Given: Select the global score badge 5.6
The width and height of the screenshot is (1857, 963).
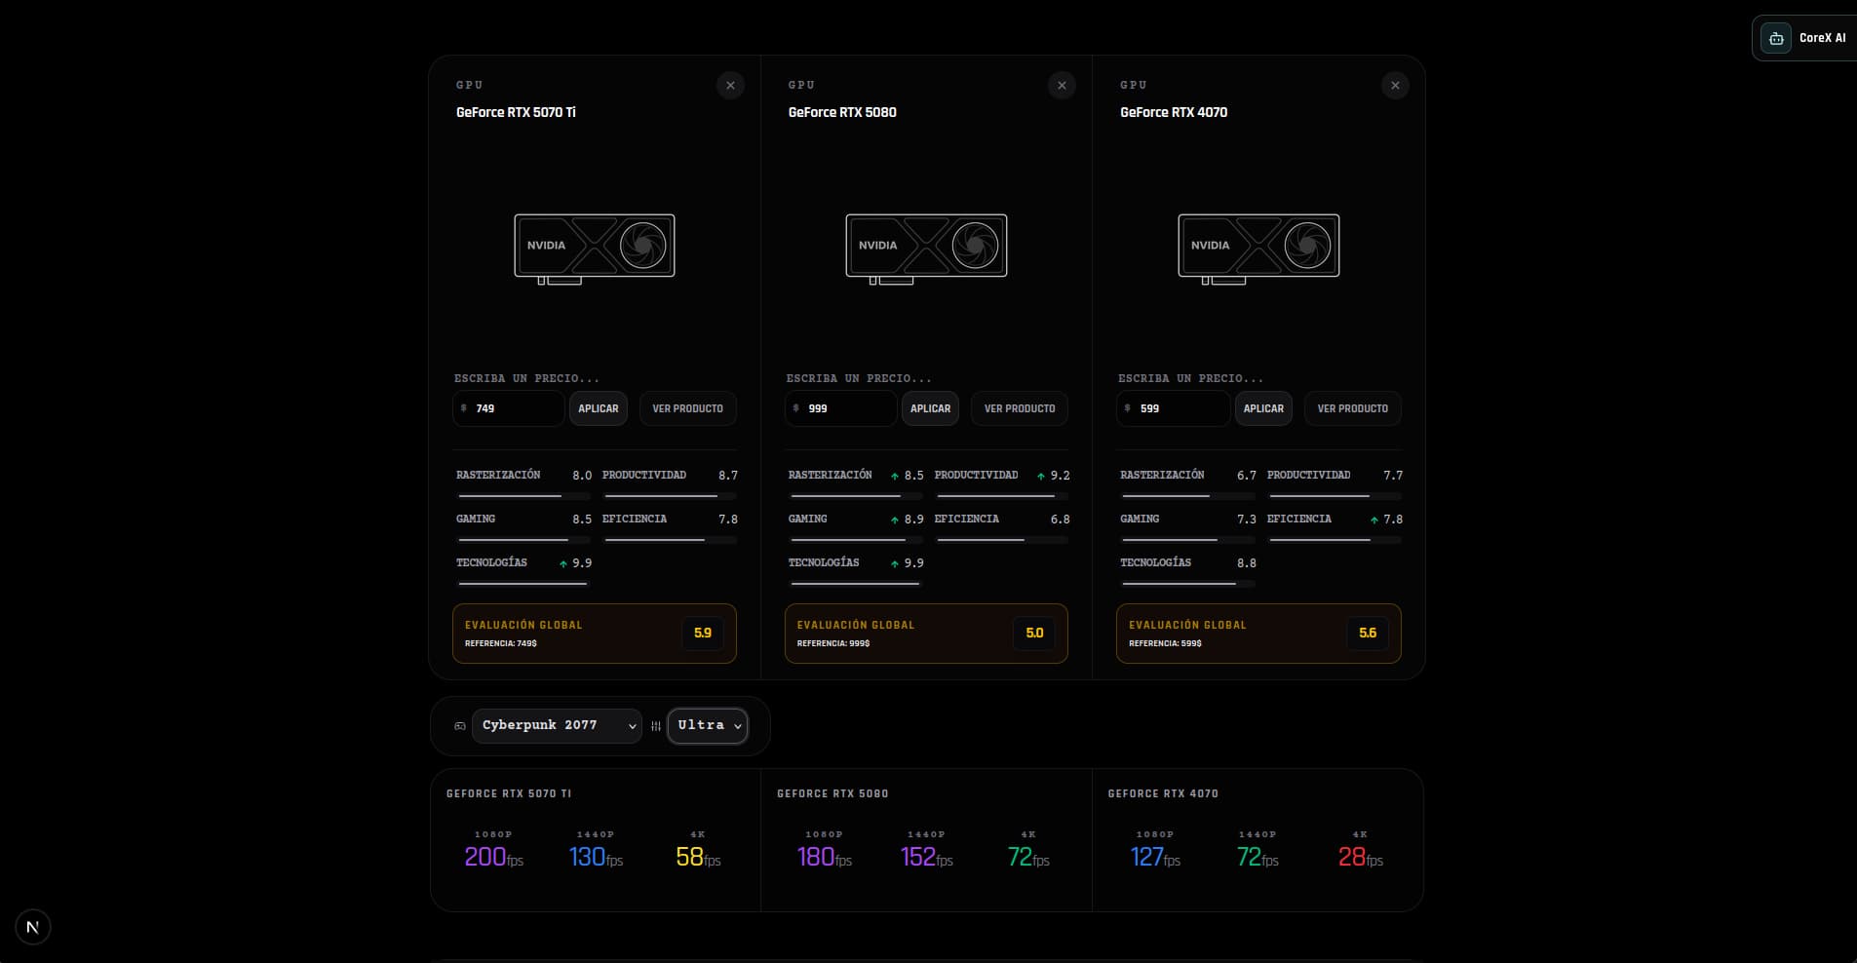Looking at the screenshot, I should (1368, 634).
